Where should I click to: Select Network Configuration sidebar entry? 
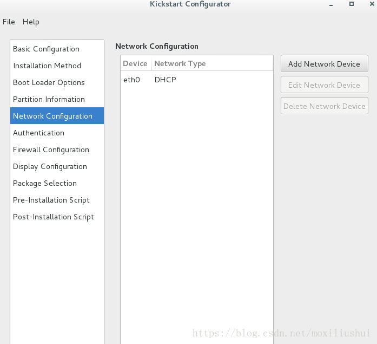point(57,116)
